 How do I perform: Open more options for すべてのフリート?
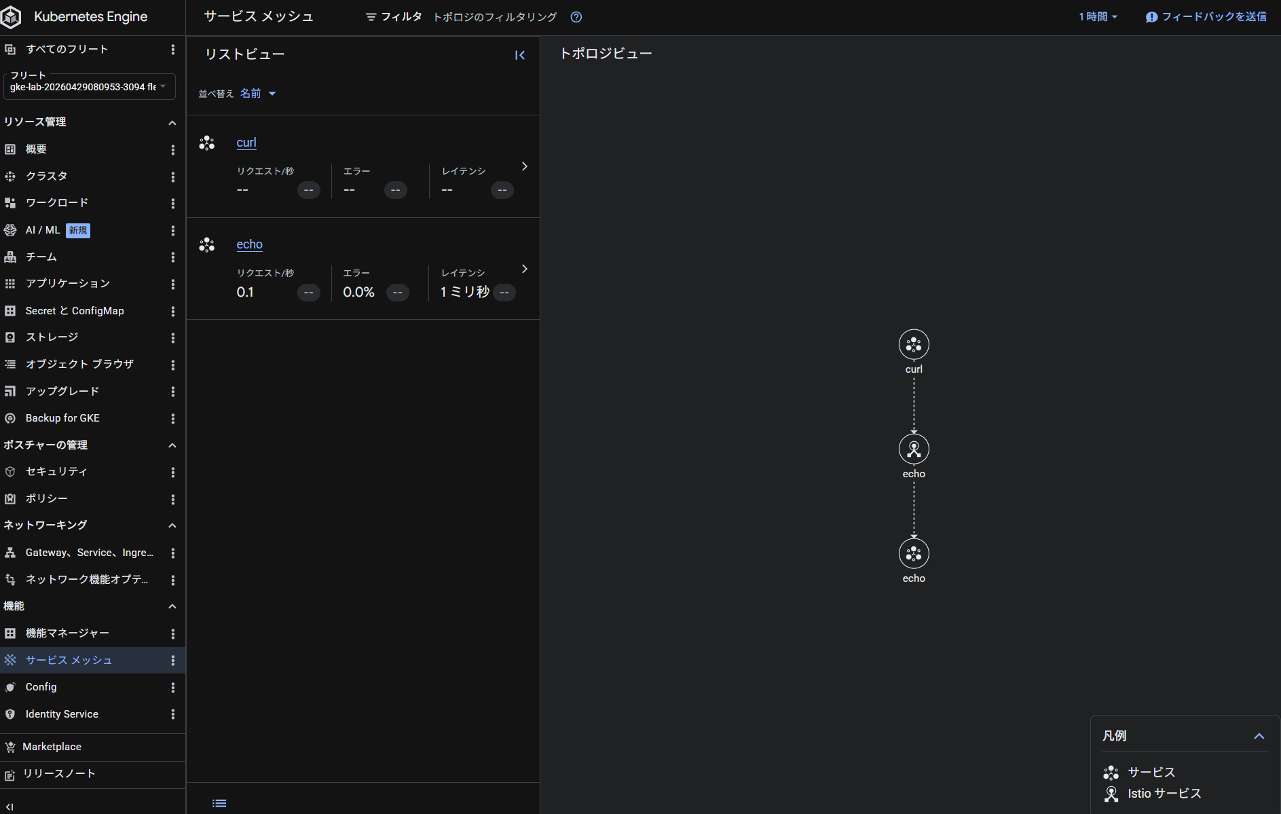(x=173, y=50)
